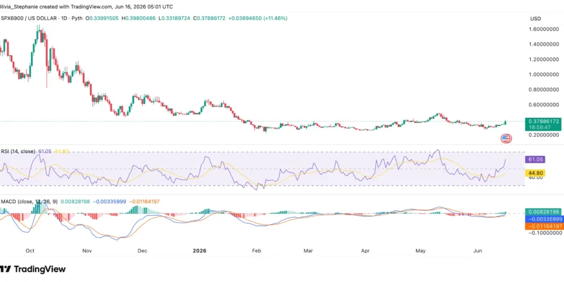Viewport: 564px width, 282px height.
Task: Click the 0.60000000 price axis label
Action: (x=544, y=105)
